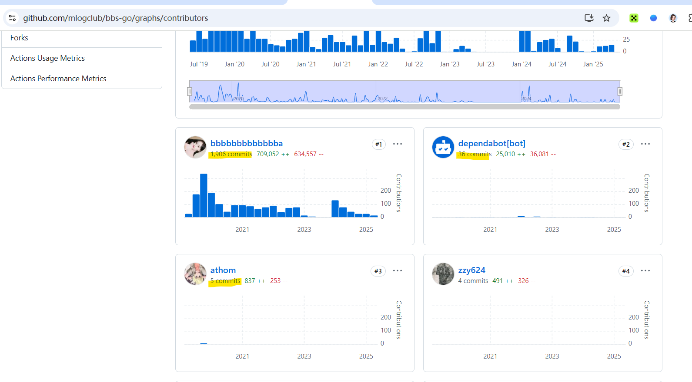Click the Jan '25 axis label
Viewport: 692px width, 382px height.
(593, 64)
